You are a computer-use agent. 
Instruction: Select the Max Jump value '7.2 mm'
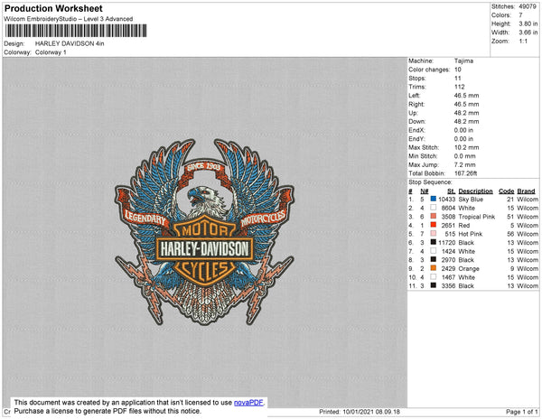tap(465, 164)
